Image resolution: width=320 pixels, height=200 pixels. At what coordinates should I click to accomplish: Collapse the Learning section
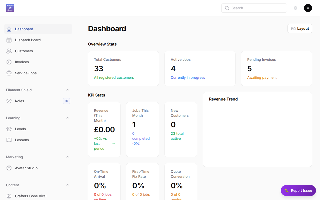68,118
